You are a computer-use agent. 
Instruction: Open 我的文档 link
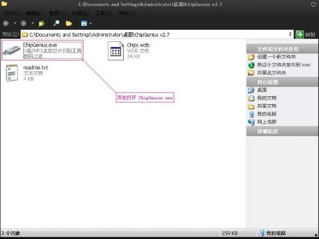266,98
